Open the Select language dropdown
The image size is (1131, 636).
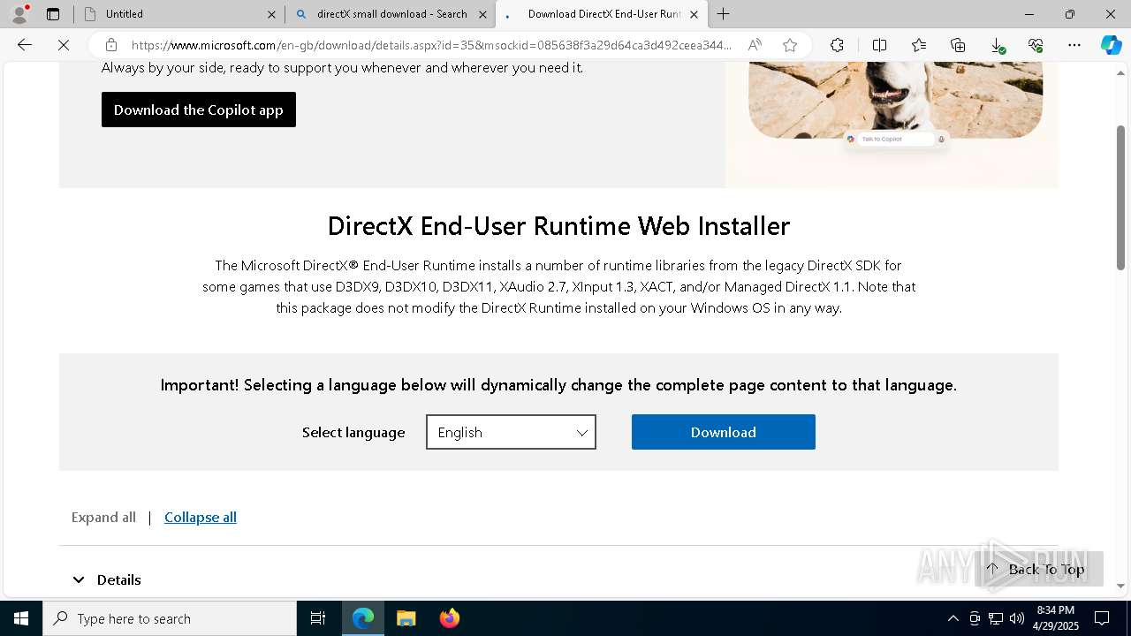(511, 432)
